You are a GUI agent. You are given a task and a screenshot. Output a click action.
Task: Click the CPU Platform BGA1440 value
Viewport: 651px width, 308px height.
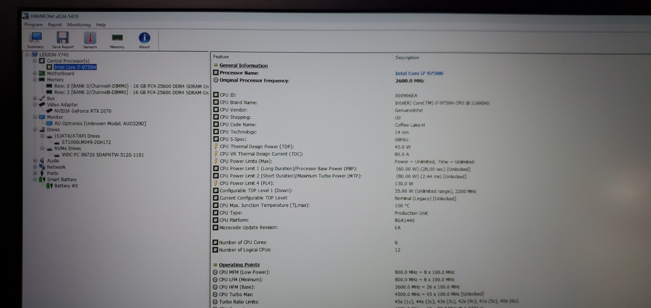[x=404, y=221]
